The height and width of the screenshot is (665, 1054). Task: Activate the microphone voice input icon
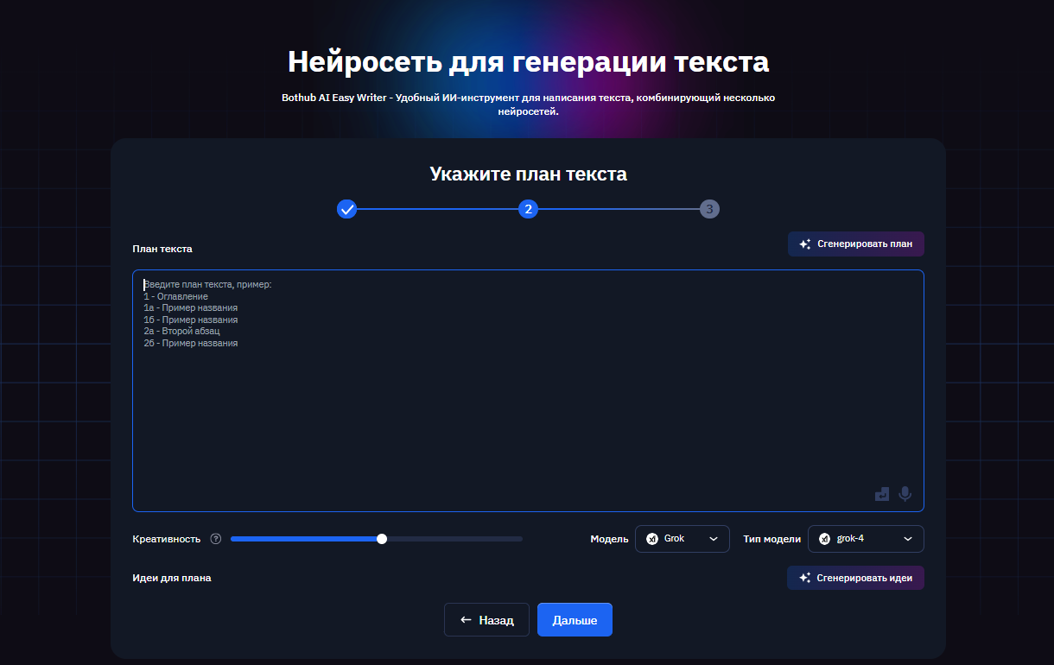[x=905, y=494]
